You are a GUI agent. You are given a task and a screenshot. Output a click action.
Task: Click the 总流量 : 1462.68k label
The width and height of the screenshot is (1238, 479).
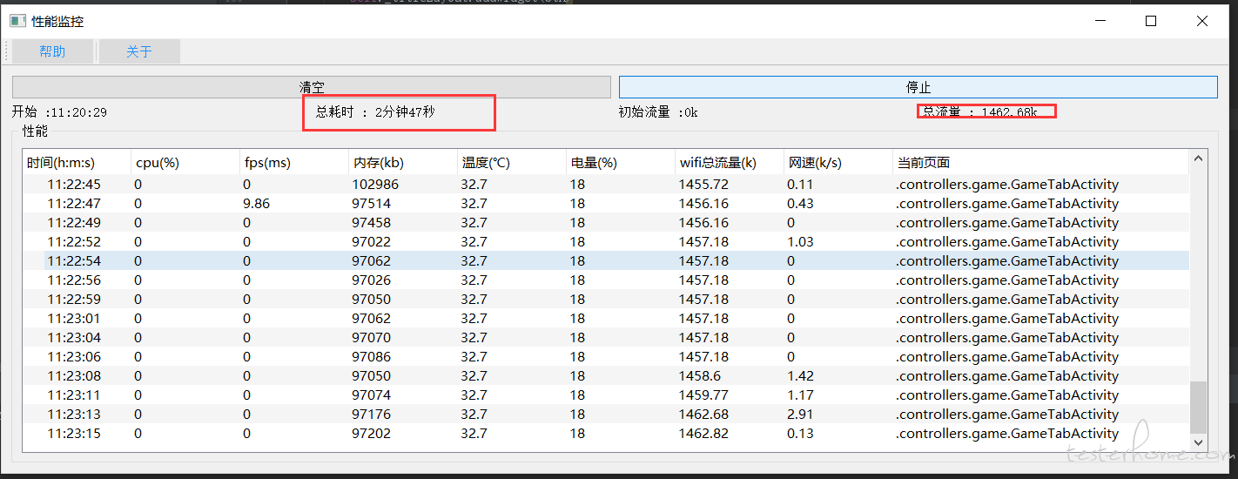[x=979, y=111]
